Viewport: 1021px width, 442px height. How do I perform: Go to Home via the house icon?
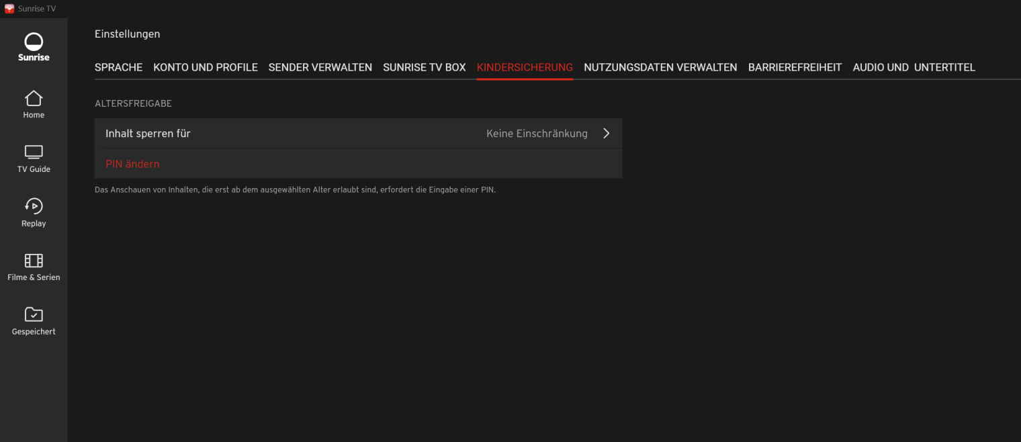click(34, 99)
